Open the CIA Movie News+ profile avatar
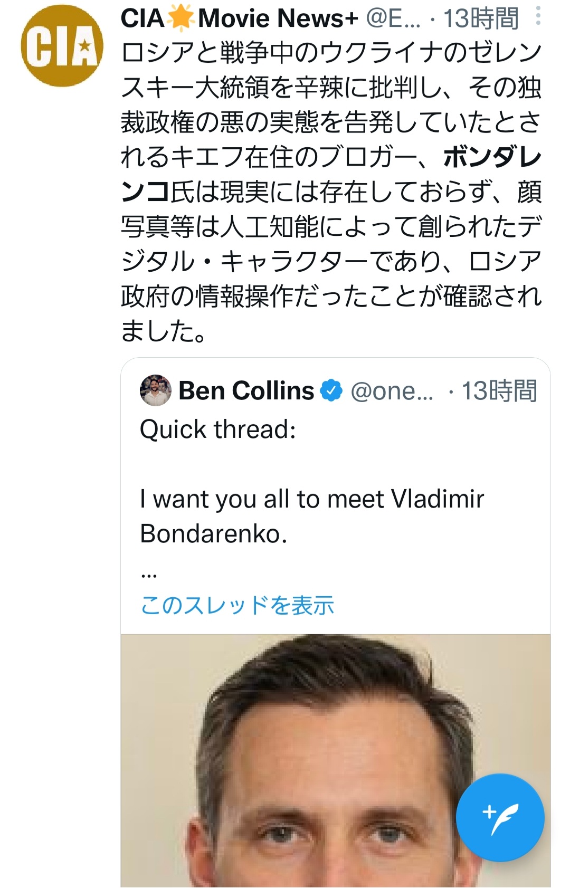The height and width of the screenshot is (888, 570). pyautogui.click(x=62, y=46)
